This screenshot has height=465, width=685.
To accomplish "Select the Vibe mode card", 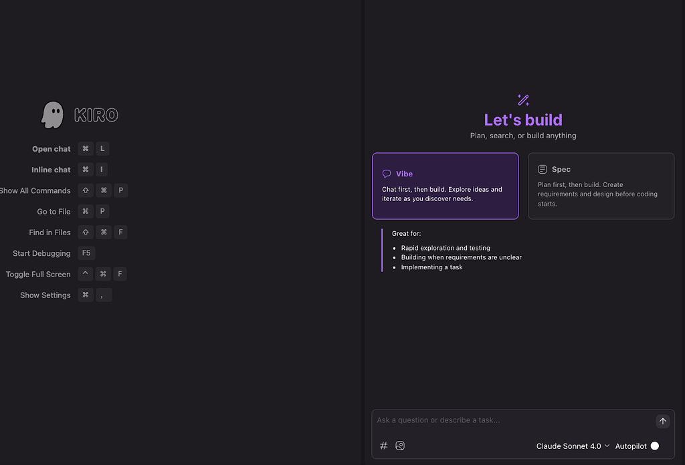I will [445, 186].
